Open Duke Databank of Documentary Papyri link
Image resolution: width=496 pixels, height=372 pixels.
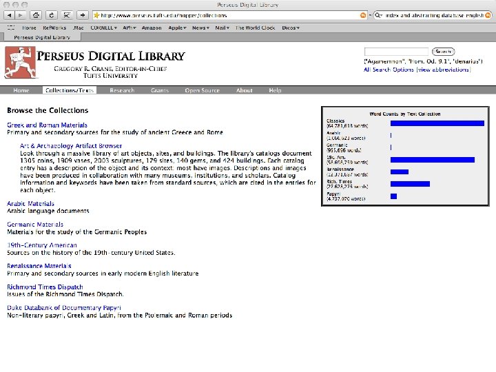click(64, 307)
